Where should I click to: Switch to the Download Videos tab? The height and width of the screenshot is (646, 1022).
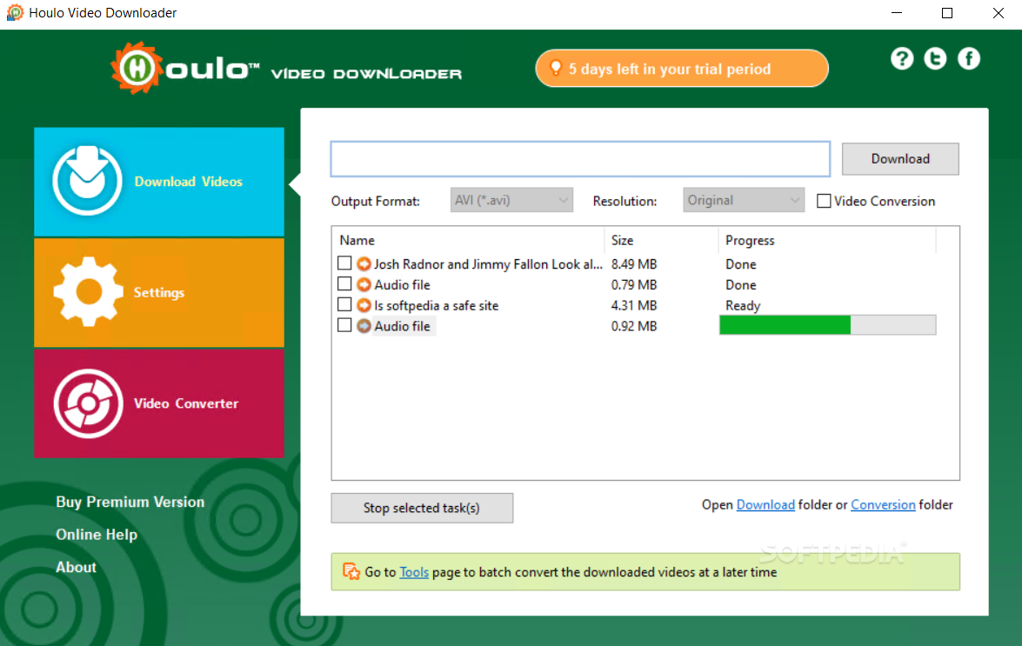click(x=159, y=182)
